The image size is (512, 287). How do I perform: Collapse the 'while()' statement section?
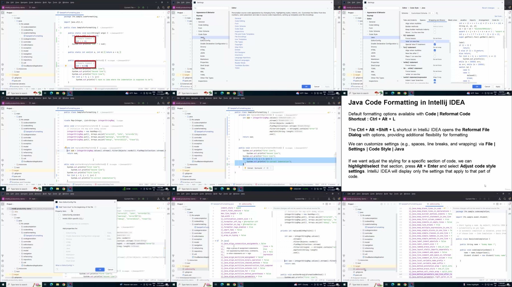[x=402, y=62]
